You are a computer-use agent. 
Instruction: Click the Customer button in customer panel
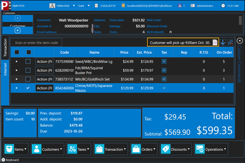click(x=18, y=25)
